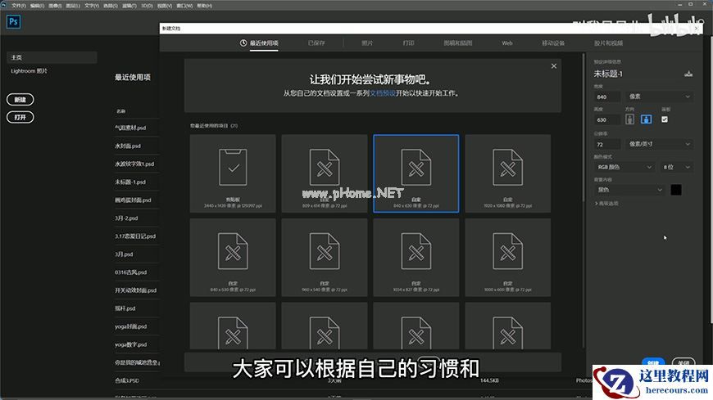Select portrait orientation icon
Viewport: 713px width, 400px height.
(x=629, y=119)
